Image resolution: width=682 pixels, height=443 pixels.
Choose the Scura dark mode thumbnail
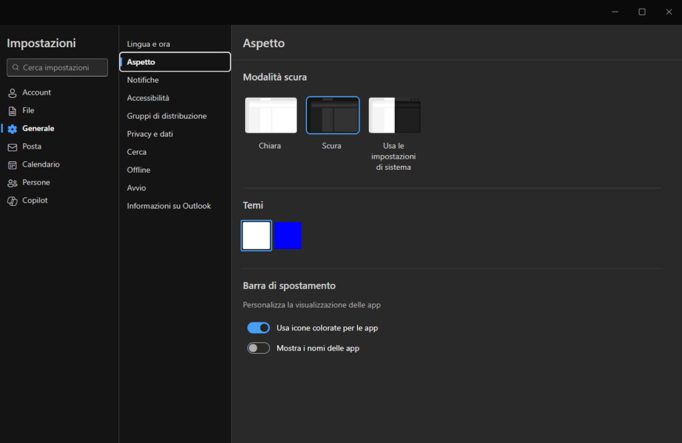click(x=333, y=115)
